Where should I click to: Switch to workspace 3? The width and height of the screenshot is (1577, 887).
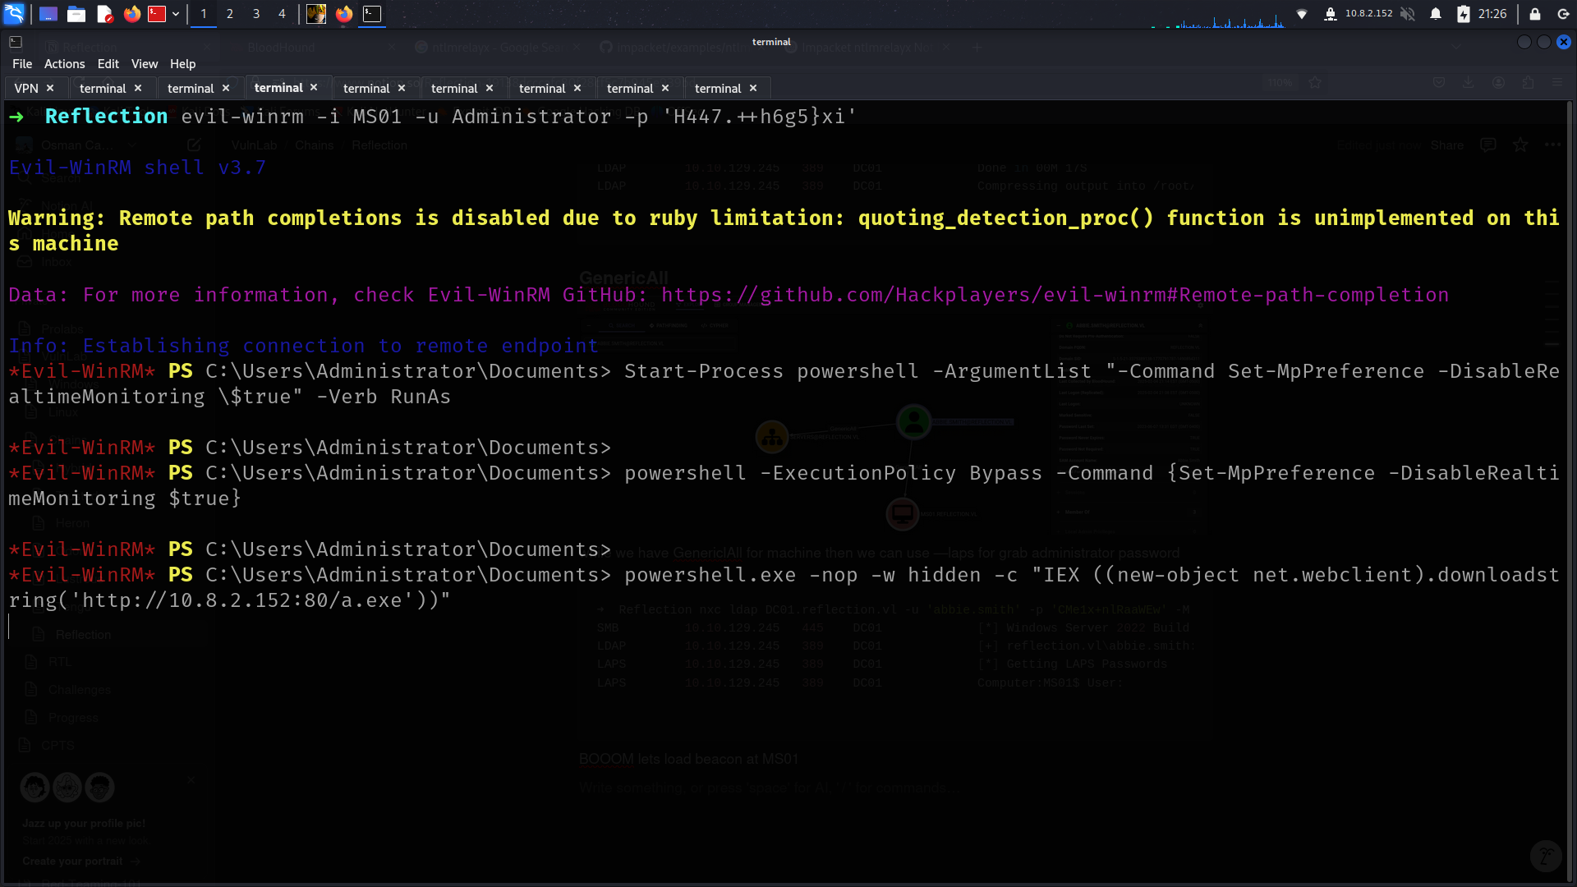tap(256, 14)
